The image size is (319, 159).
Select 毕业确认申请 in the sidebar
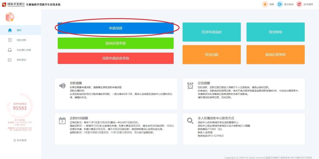23,50
